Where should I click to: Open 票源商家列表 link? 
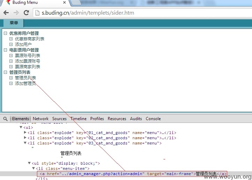pyautogui.click(x=28, y=66)
